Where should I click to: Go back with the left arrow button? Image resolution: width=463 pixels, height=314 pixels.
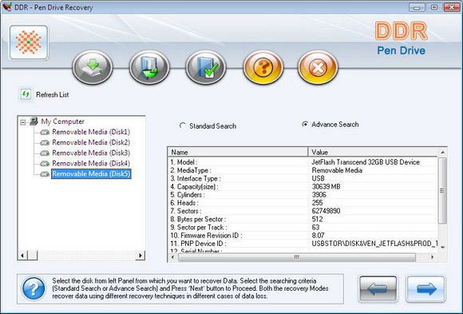click(378, 289)
